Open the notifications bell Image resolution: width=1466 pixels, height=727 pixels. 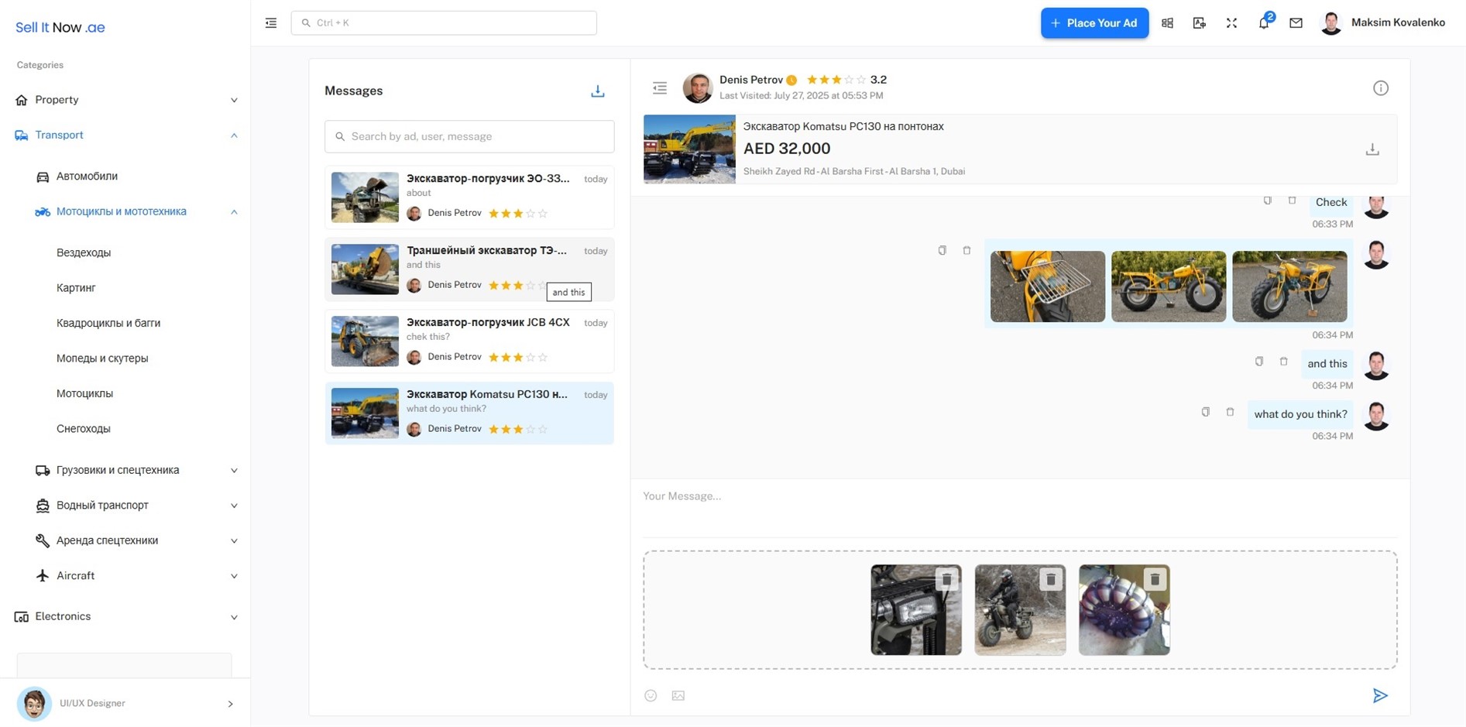(1263, 23)
